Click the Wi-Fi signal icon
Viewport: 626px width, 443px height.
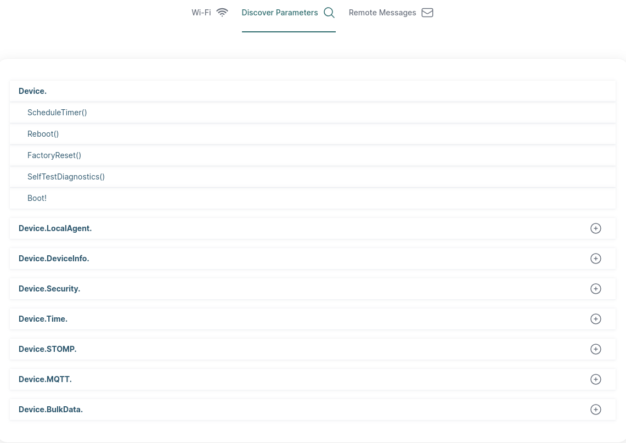(222, 12)
